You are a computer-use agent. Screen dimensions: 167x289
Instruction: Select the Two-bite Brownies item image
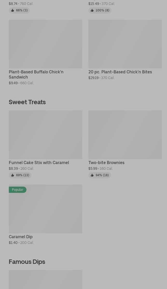[x=125, y=135]
